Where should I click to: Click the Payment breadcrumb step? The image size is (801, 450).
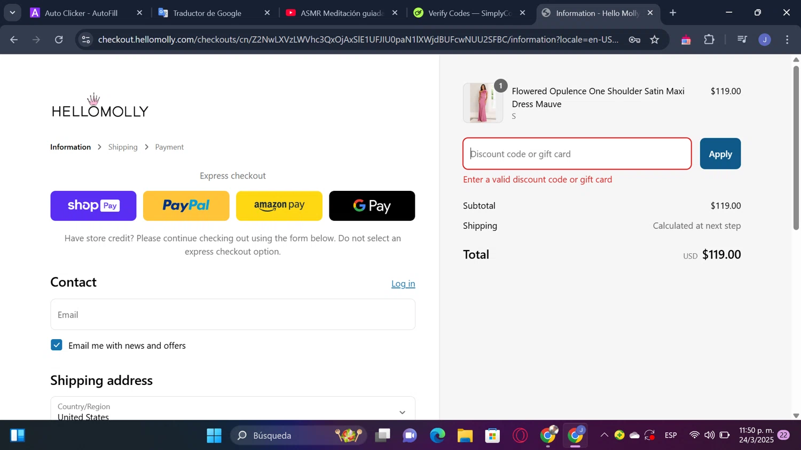(x=169, y=147)
